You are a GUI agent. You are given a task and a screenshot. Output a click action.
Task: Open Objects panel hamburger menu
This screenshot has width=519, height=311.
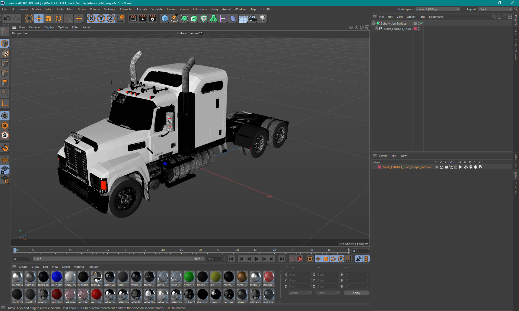point(375,17)
